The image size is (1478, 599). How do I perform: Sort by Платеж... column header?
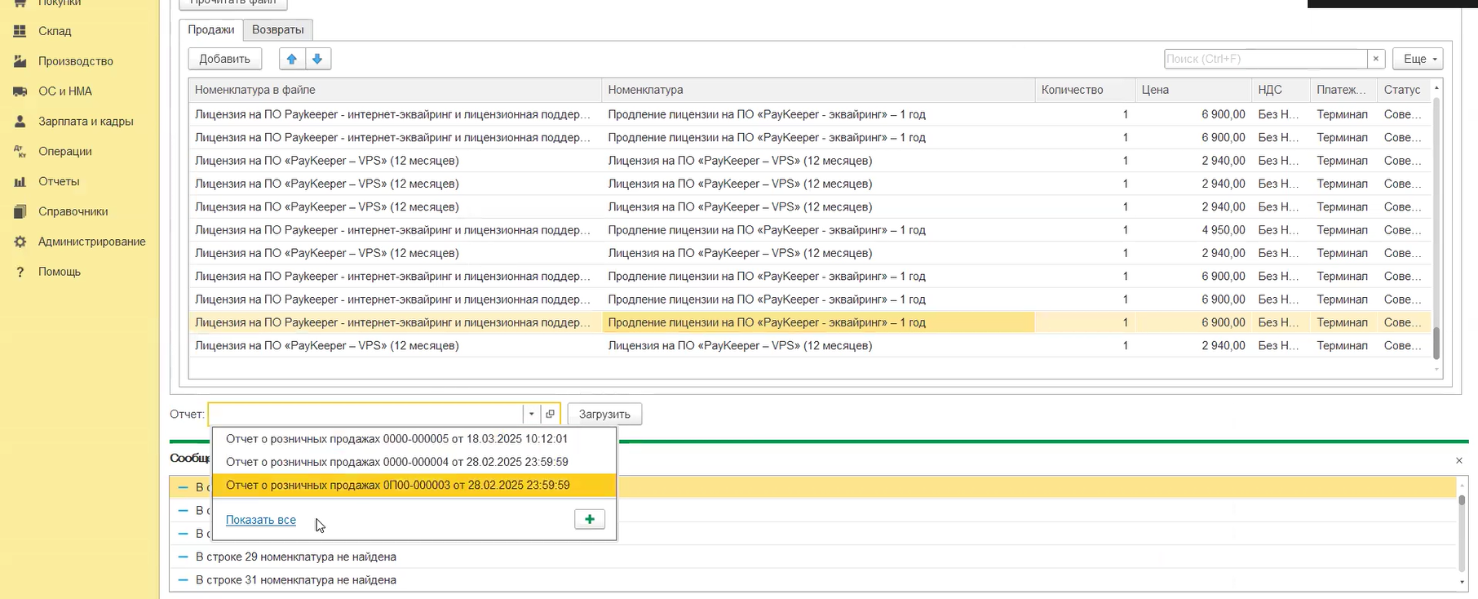tap(1343, 90)
